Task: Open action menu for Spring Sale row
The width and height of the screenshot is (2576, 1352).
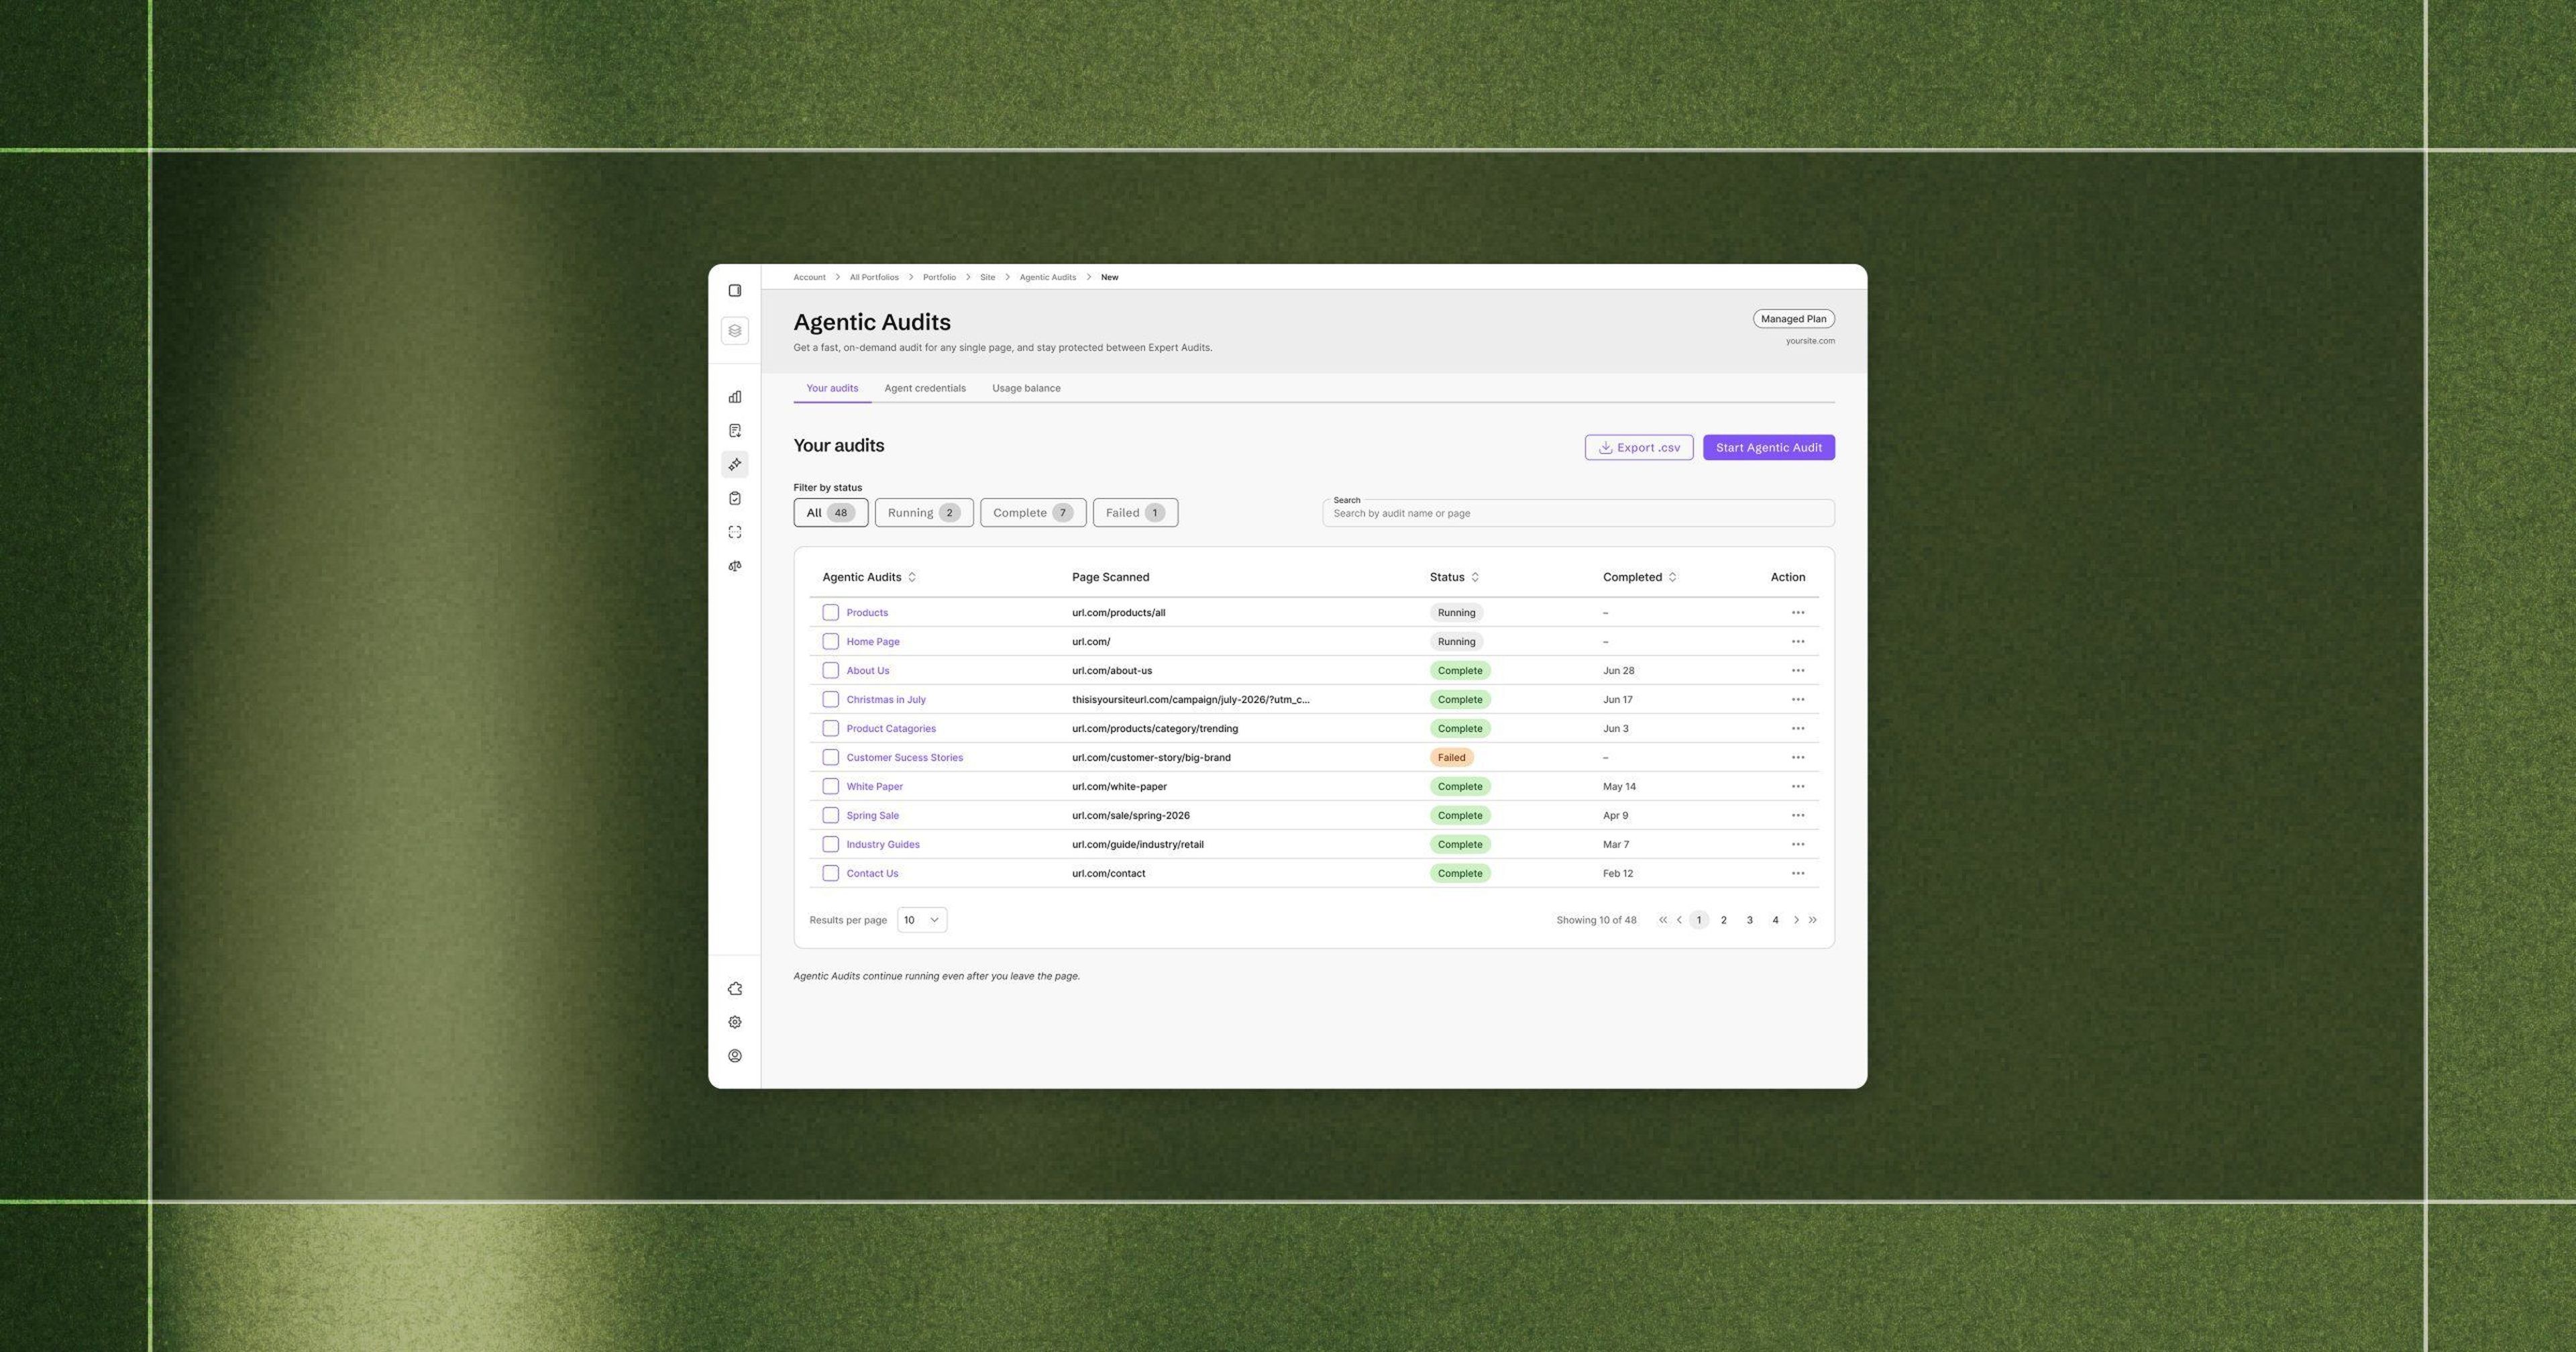Action: (x=1798, y=815)
